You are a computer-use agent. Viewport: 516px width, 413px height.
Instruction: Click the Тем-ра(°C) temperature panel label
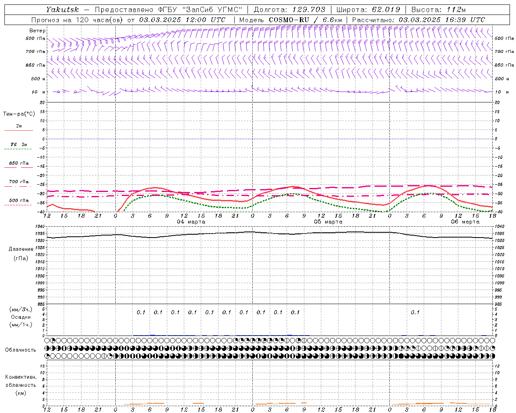(x=19, y=114)
